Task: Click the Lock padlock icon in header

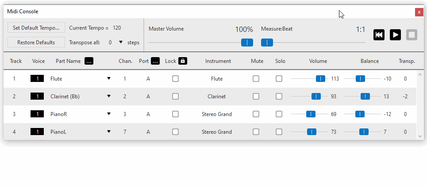Action: (183, 61)
